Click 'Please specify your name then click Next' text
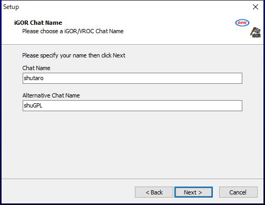 point(74,55)
